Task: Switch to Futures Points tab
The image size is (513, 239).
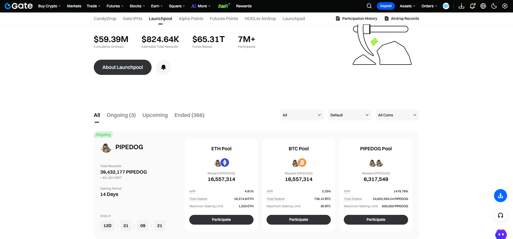Action: coord(224,18)
